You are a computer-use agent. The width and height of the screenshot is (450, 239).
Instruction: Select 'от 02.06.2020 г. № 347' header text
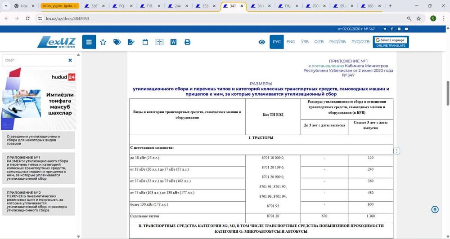point(356,29)
